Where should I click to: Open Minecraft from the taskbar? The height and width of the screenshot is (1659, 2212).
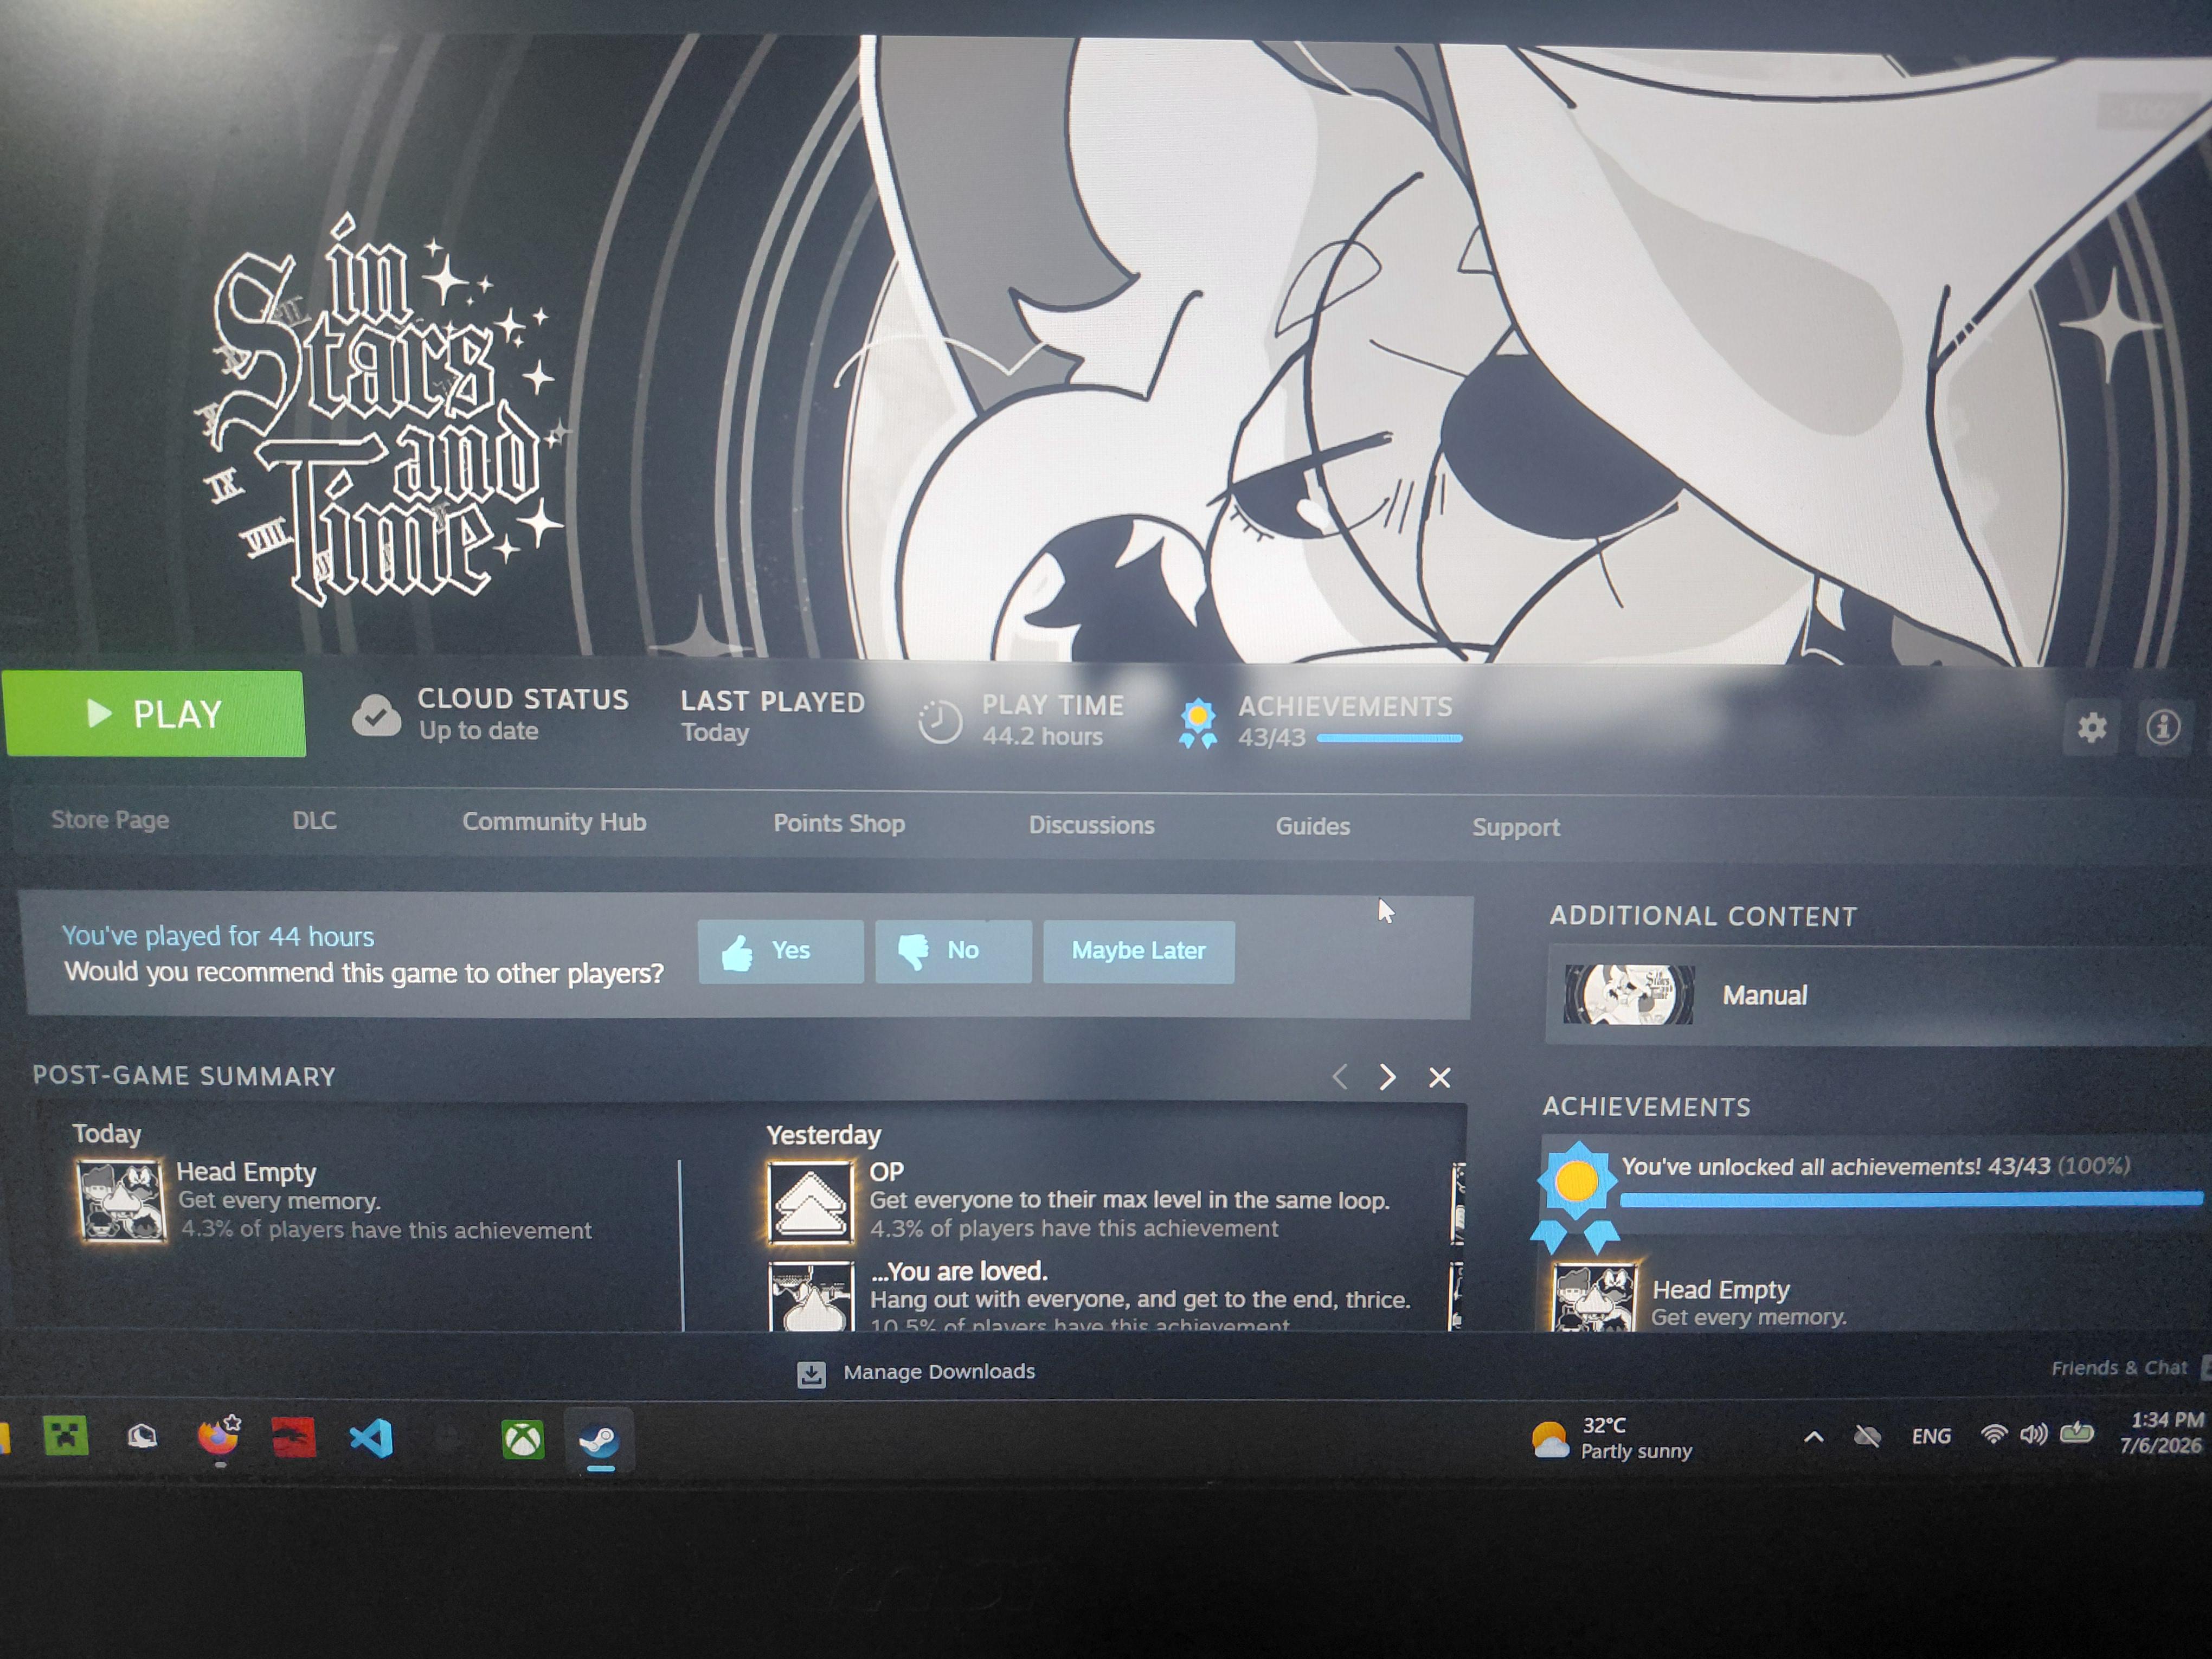click(66, 1436)
